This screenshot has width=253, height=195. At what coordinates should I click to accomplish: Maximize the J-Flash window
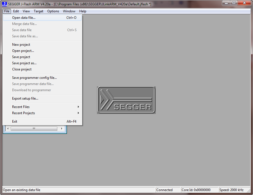(x=234, y=3)
